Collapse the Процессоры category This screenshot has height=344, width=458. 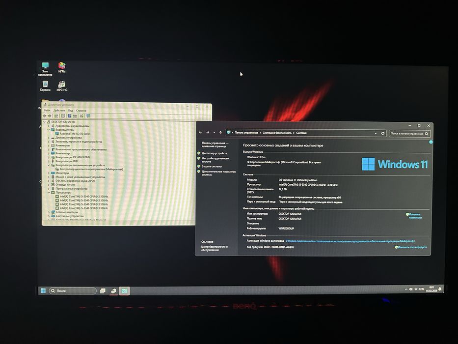[x=49, y=193]
